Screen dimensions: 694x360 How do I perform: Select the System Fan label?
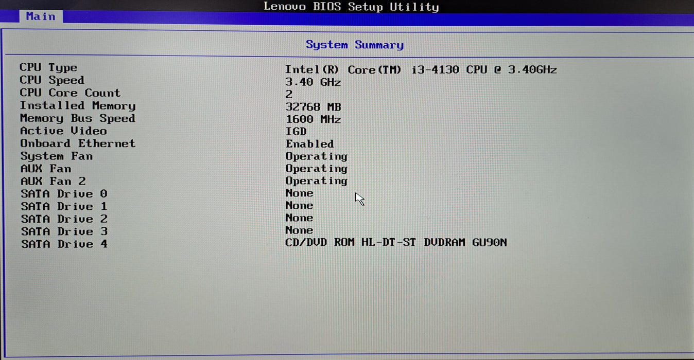pos(57,156)
